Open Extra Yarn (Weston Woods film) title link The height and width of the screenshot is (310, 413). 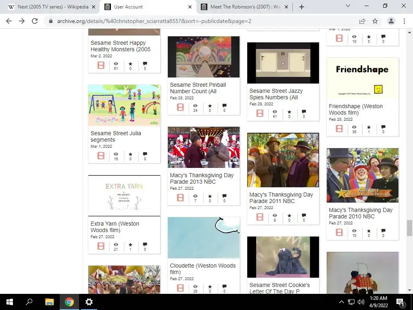(x=115, y=227)
